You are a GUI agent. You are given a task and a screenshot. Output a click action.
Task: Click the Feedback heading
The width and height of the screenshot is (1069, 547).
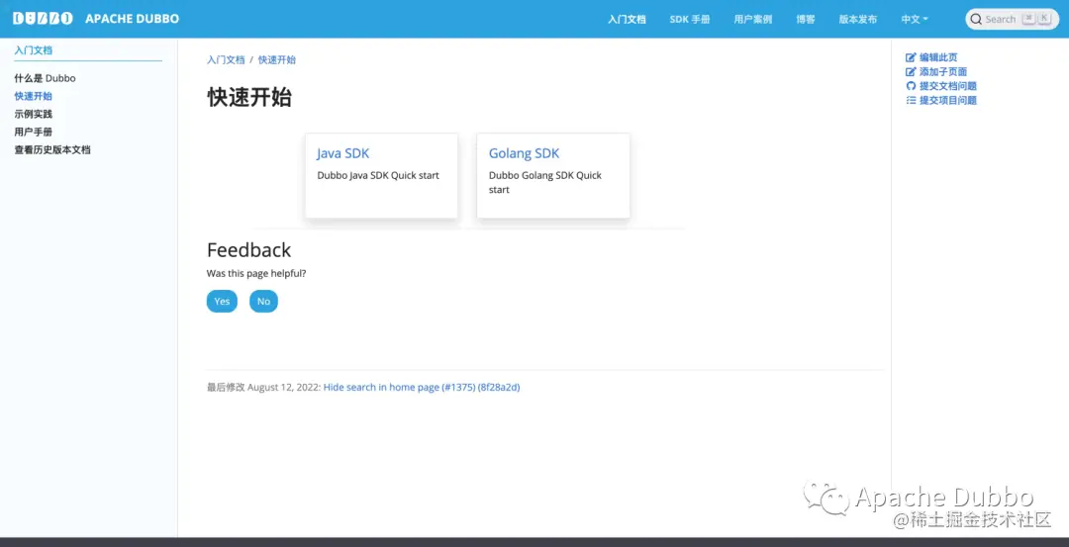click(x=248, y=250)
